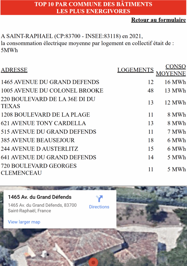Click the map card address line '83700 Saint-Raphaël, France'
The image size is (187, 266).
(42, 208)
